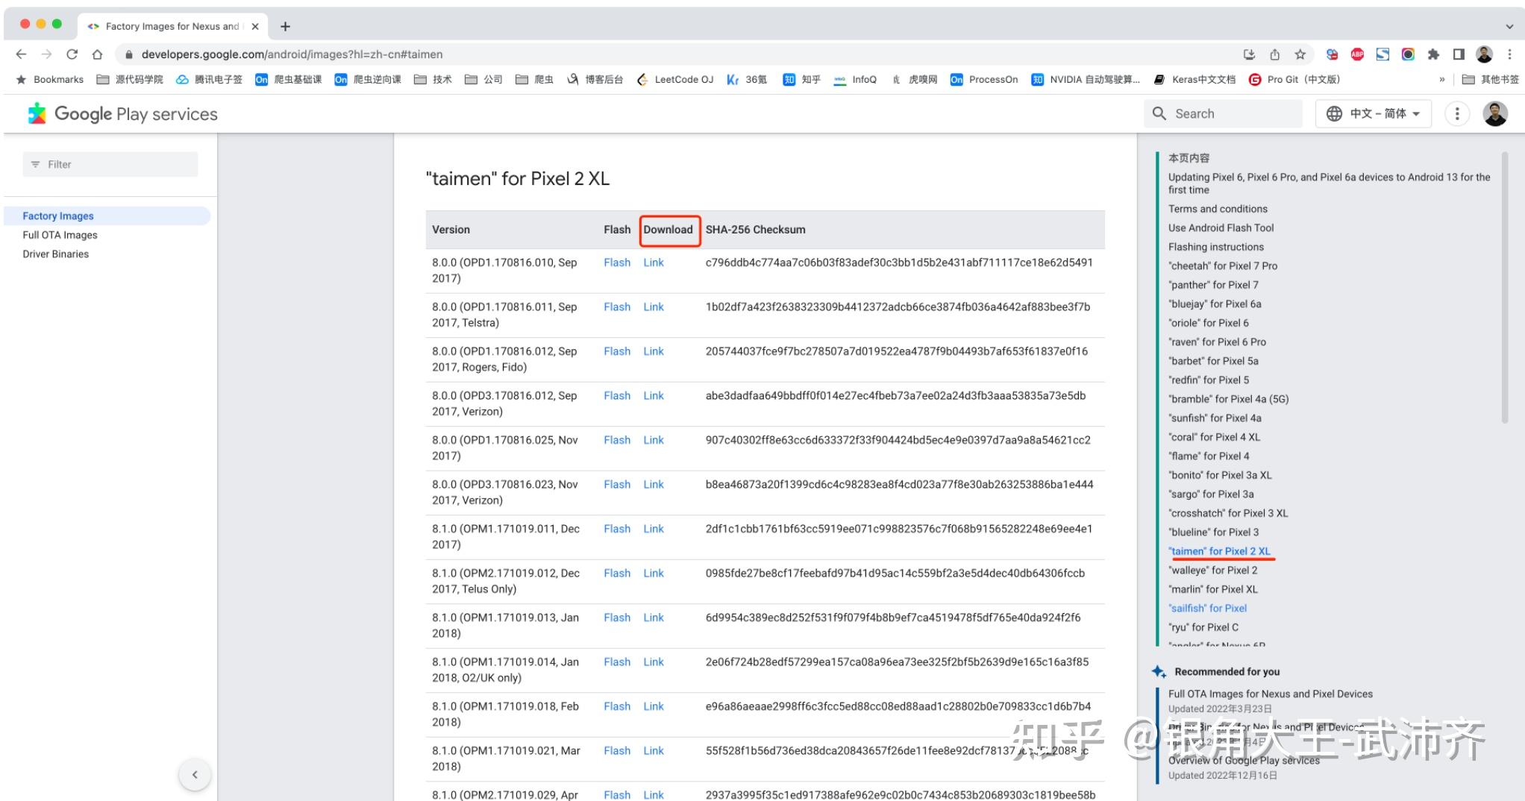
Task: Click Flash for OPM1.171019.021 Mar 2018
Action: 617,750
